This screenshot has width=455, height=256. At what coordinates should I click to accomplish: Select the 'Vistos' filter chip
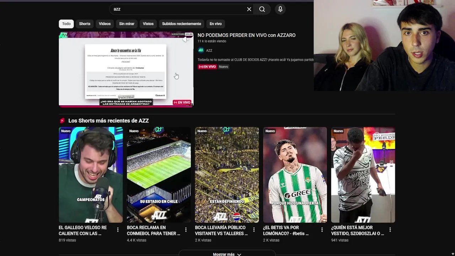pos(148,24)
